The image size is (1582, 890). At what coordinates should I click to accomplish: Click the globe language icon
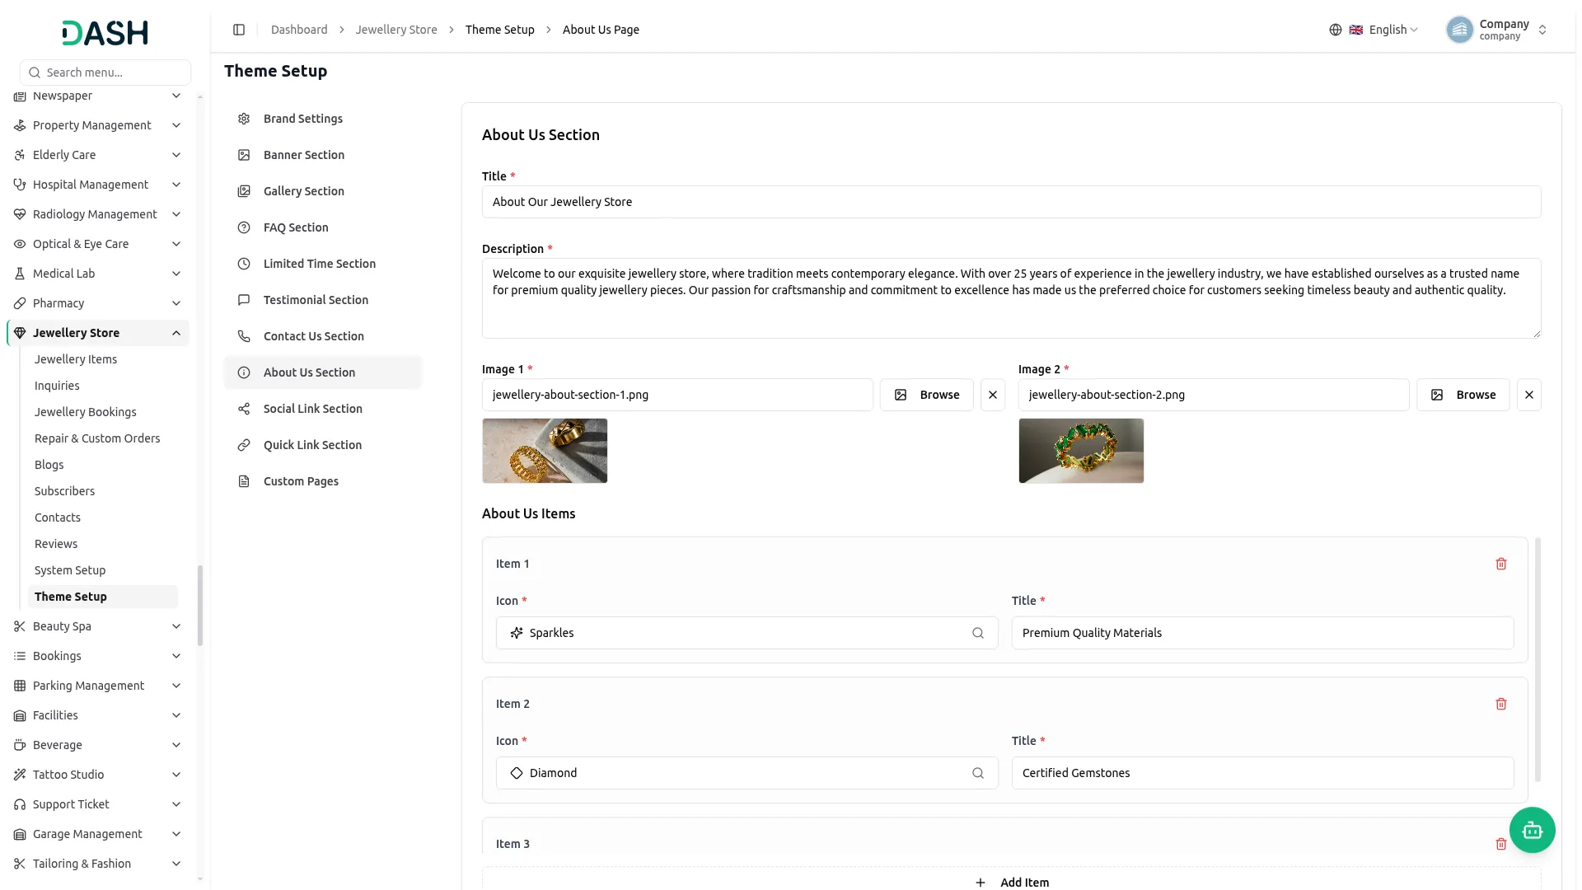point(1335,30)
